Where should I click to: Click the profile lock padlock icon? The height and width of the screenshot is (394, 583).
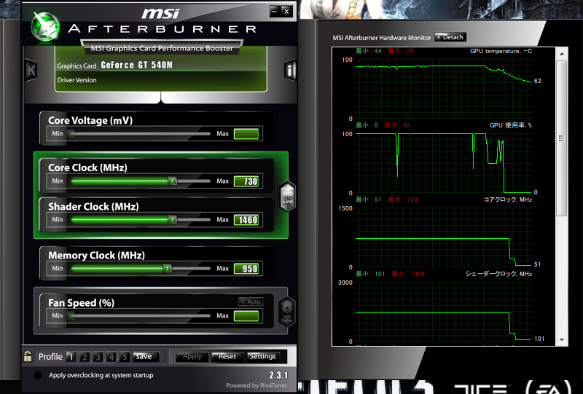[x=28, y=356]
